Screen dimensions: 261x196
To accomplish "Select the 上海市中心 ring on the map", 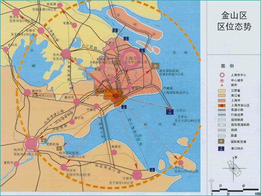I will point(130,58).
